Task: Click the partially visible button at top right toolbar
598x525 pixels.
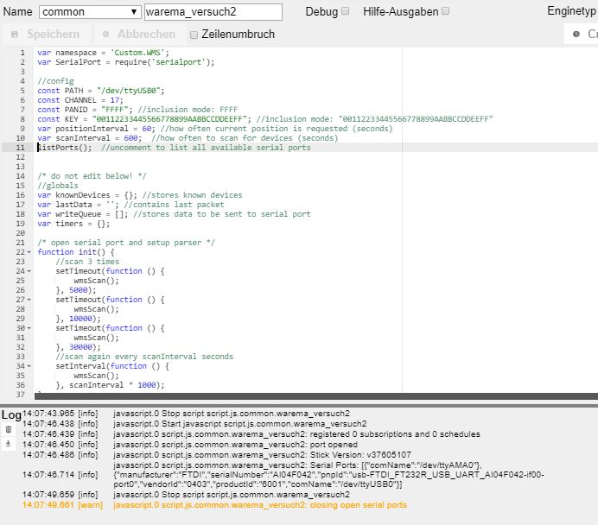Action: (582, 35)
